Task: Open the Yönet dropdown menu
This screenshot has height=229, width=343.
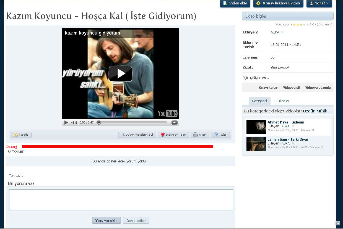Action: click(x=319, y=3)
